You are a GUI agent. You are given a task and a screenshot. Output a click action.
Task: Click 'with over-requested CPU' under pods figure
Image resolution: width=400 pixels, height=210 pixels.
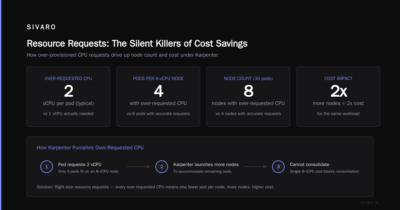coord(158,103)
